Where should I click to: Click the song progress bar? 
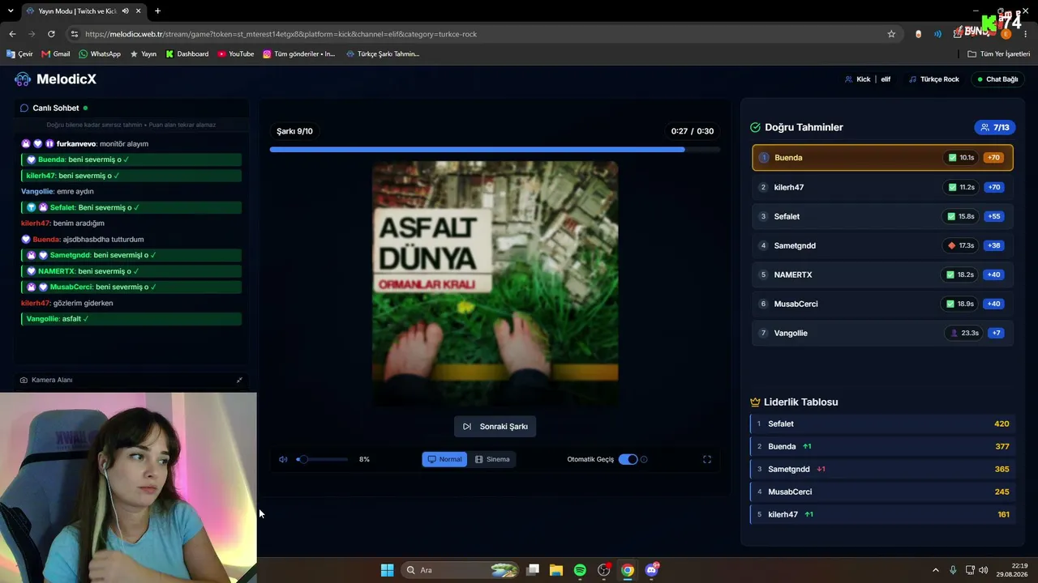pos(495,149)
